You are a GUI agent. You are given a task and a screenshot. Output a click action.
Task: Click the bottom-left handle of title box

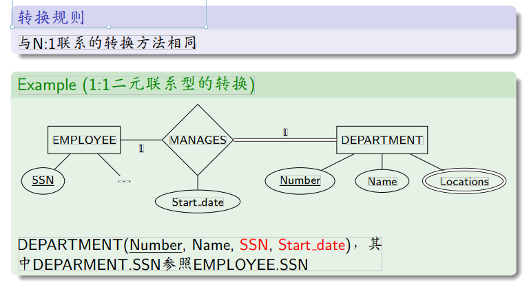click(12, 27)
